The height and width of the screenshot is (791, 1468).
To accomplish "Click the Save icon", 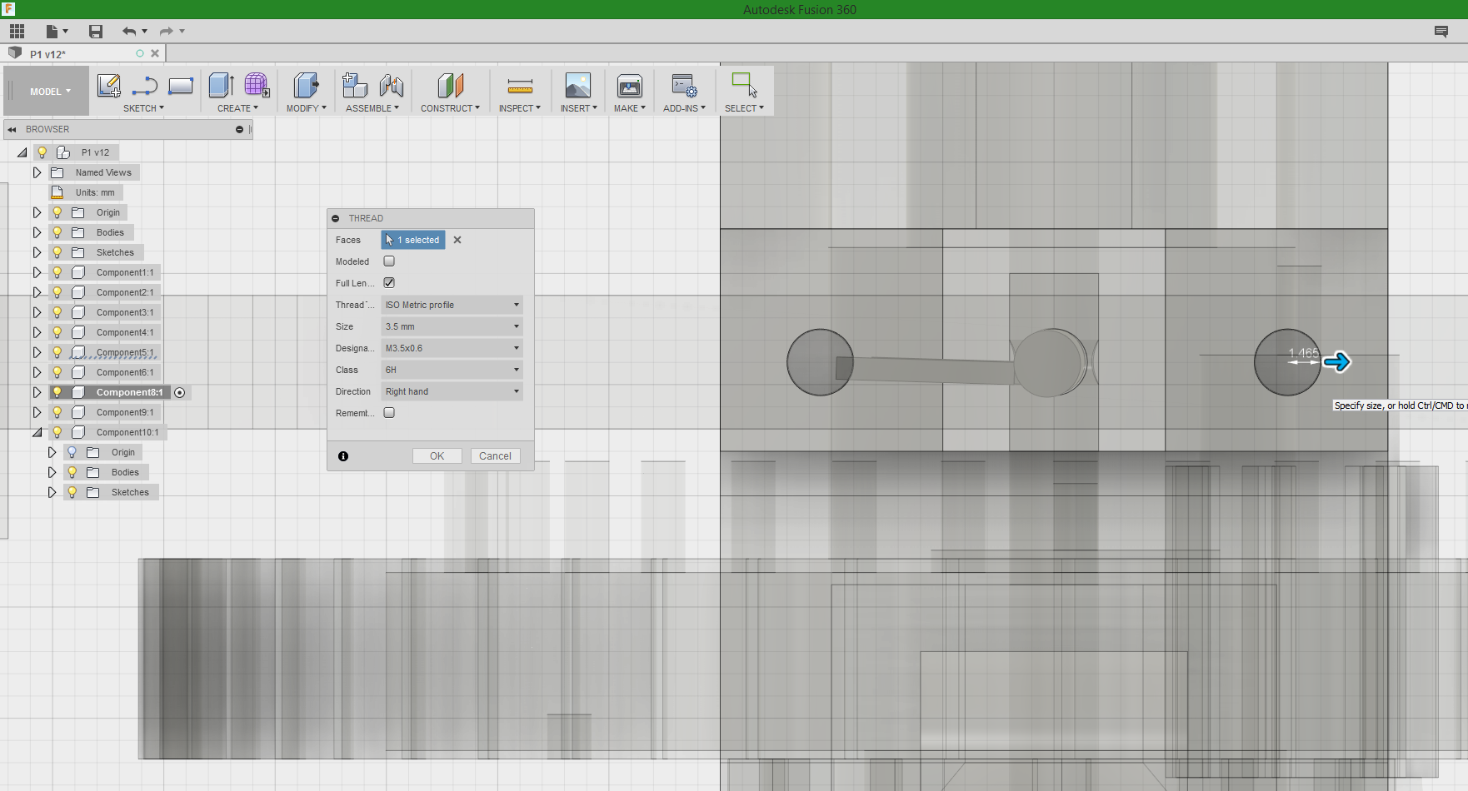I will 96,32.
